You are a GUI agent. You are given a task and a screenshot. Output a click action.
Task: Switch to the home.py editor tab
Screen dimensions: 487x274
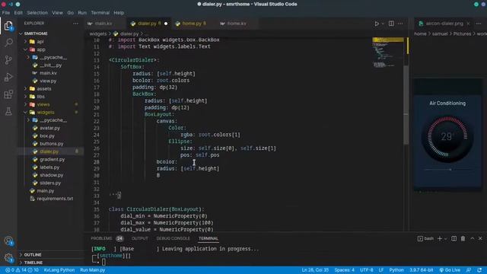(192, 24)
